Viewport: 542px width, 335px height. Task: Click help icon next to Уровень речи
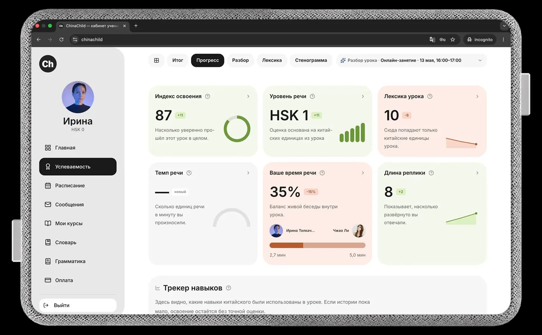click(312, 96)
